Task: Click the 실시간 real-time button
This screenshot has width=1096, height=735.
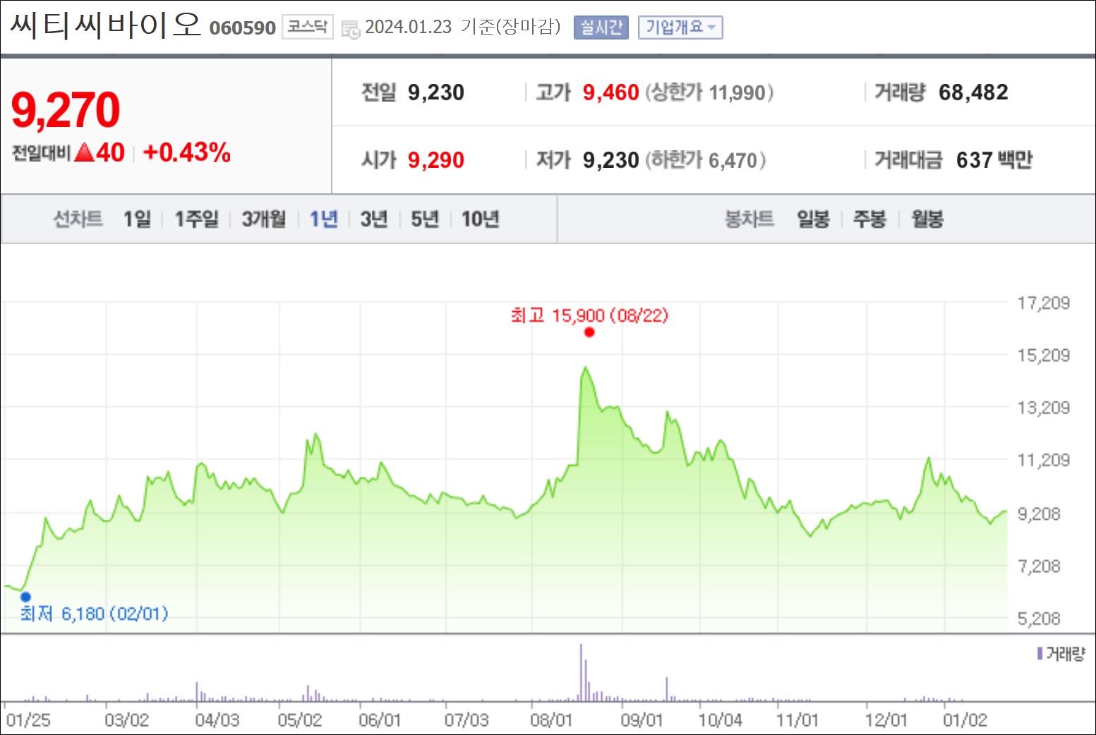Action: click(x=601, y=28)
